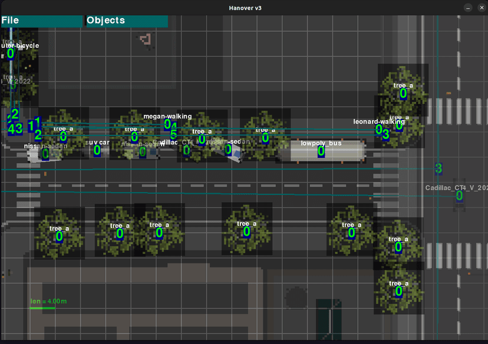Click the leonard-walking waypoint 0 marker
Viewport: 488px width, 344px height.
click(378, 130)
